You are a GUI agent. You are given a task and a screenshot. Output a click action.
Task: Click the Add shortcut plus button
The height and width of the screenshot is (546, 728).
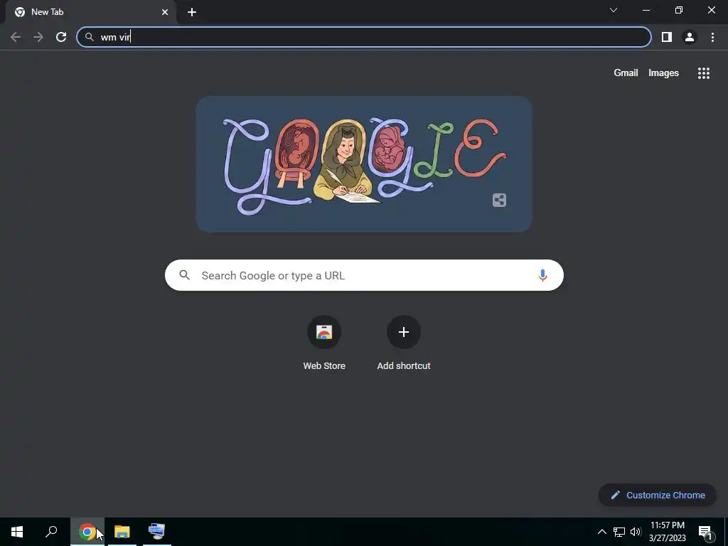click(x=404, y=332)
